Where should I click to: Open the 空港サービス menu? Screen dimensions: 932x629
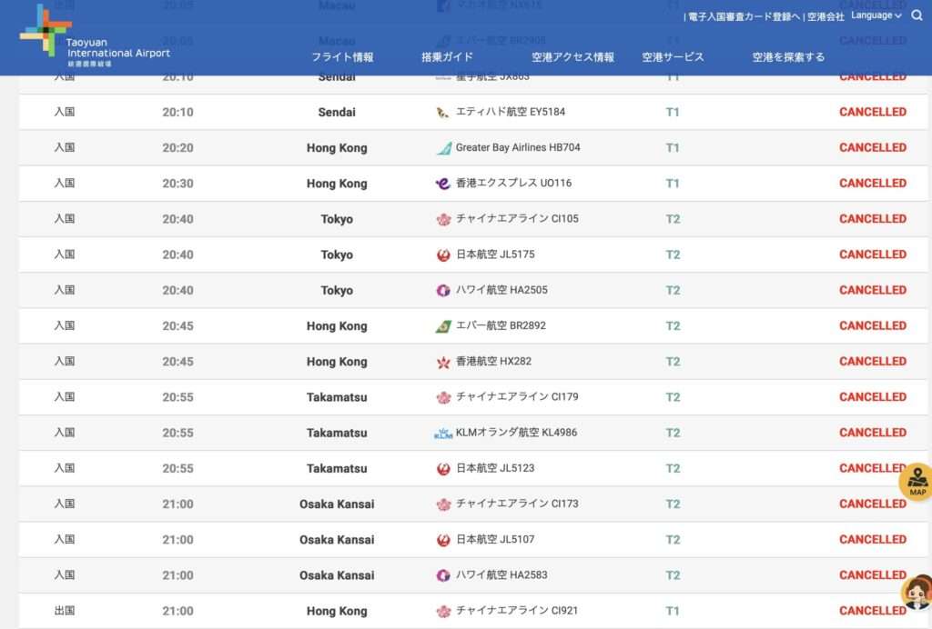point(673,57)
